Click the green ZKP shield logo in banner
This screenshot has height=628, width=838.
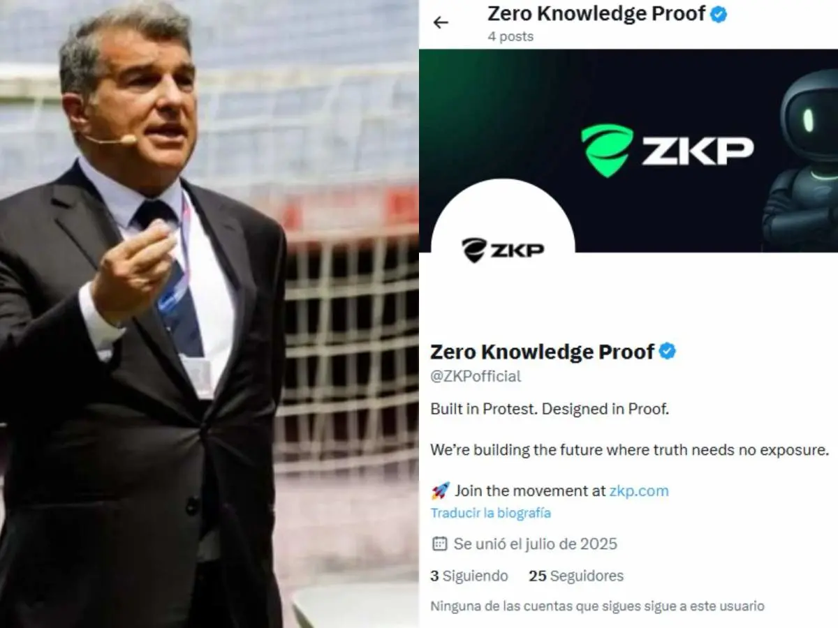click(607, 149)
